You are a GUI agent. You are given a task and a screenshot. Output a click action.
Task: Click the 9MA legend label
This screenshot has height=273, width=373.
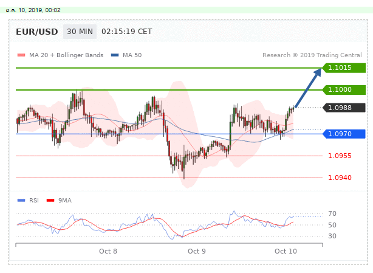(x=65, y=201)
